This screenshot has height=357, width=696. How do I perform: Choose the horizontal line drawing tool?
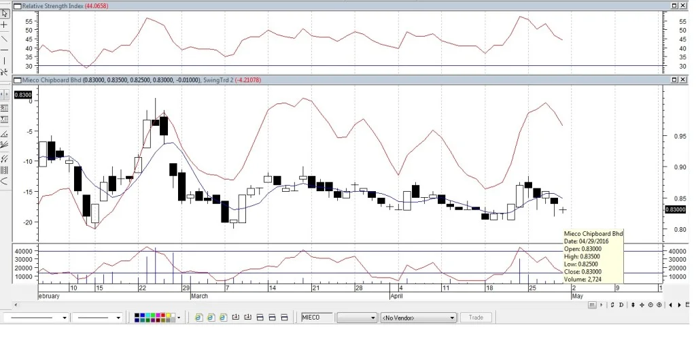[5, 50]
